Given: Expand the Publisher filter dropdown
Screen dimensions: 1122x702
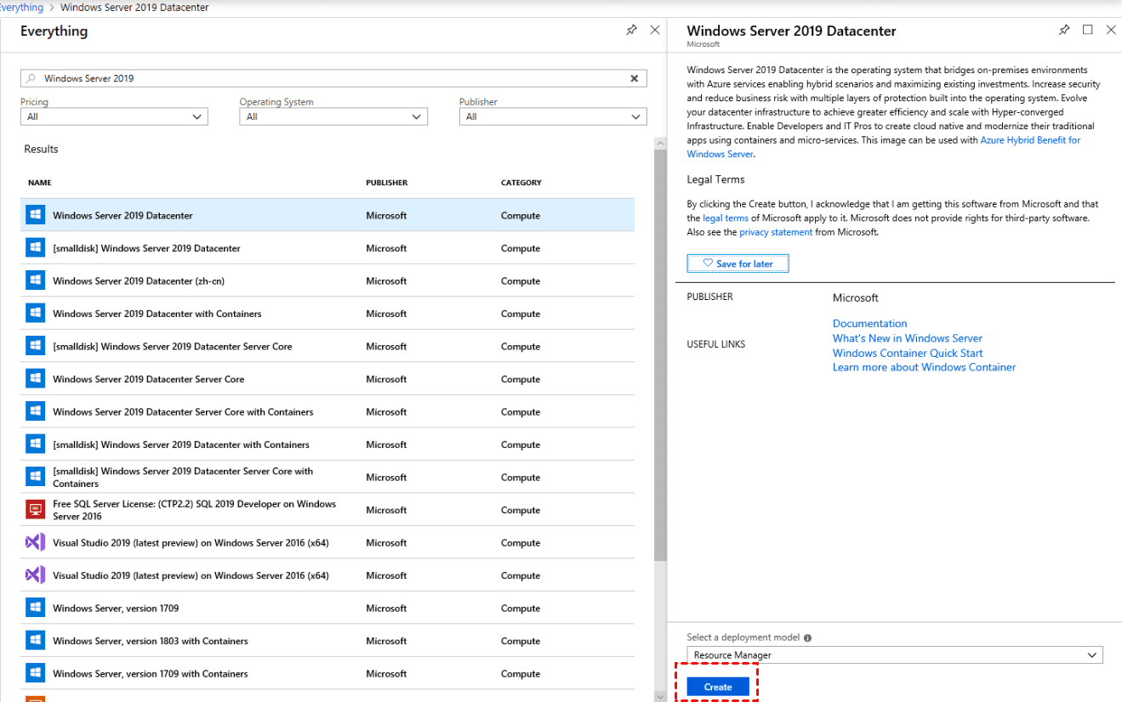Looking at the screenshot, I should coord(553,116).
